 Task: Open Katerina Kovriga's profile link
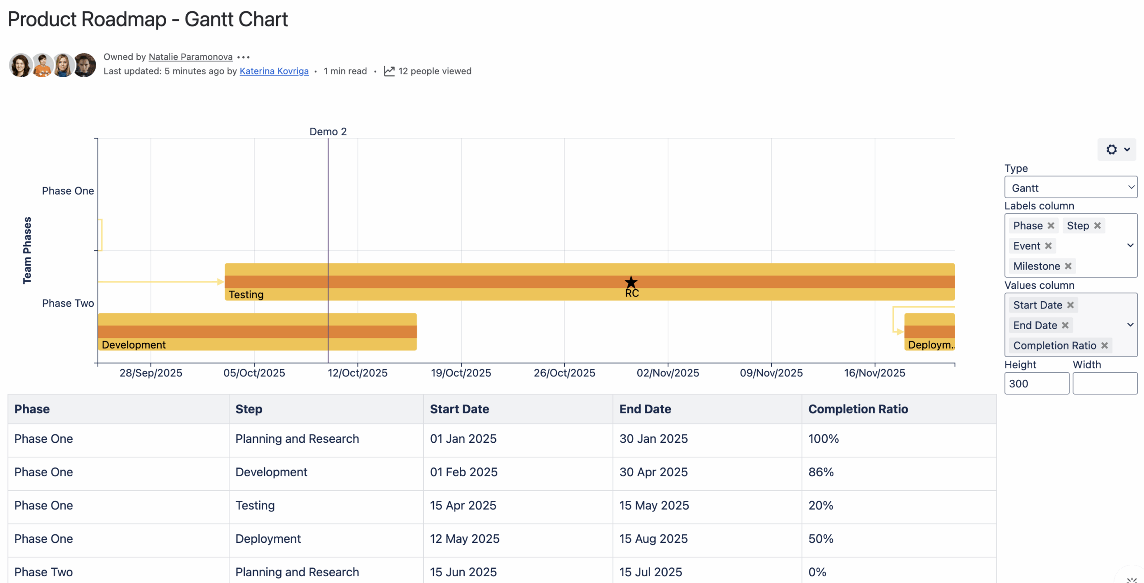[x=274, y=71]
